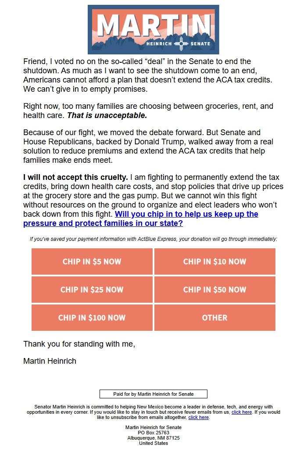307x451 pixels.
Task: Select the CHIP IN $25 NOW donation button
Action: [x=92, y=290]
